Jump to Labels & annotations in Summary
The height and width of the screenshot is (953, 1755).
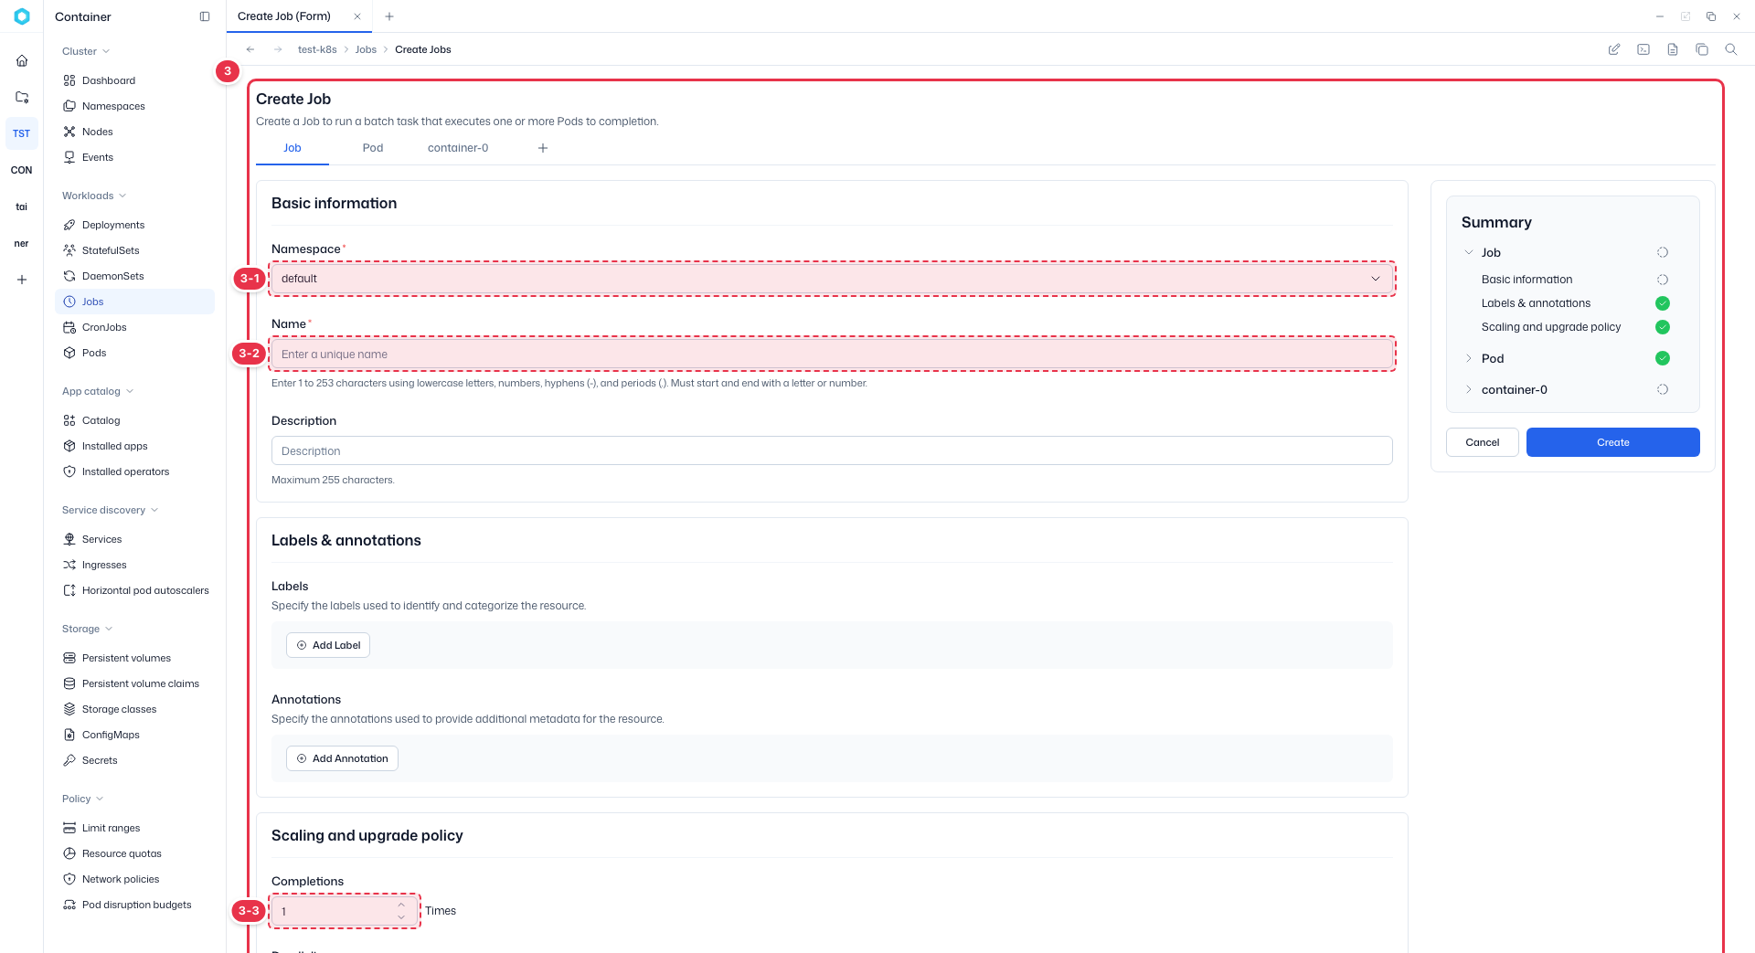1536,303
